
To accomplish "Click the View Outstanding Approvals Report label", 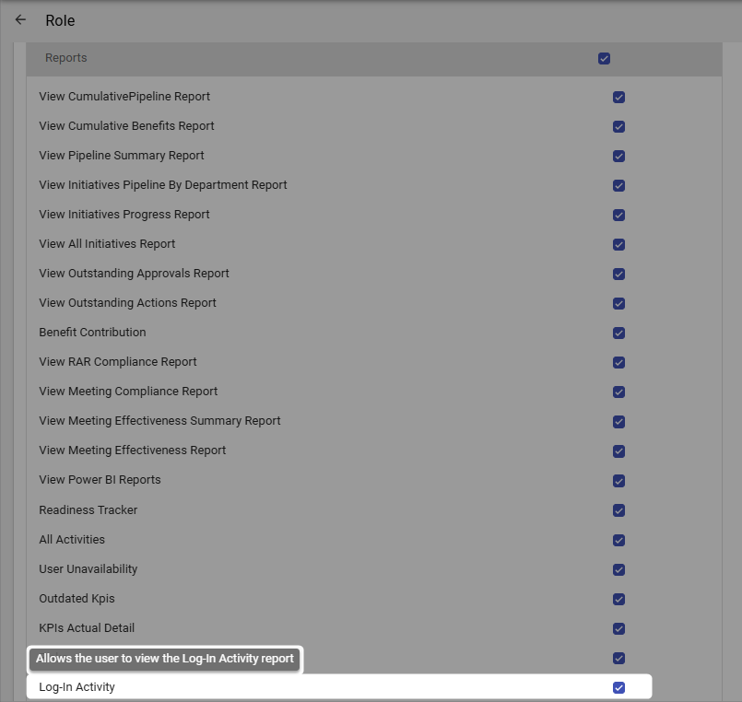I will tap(134, 274).
